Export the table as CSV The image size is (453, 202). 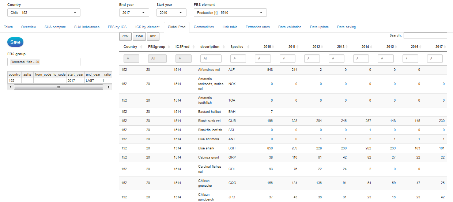pyautogui.click(x=125, y=37)
